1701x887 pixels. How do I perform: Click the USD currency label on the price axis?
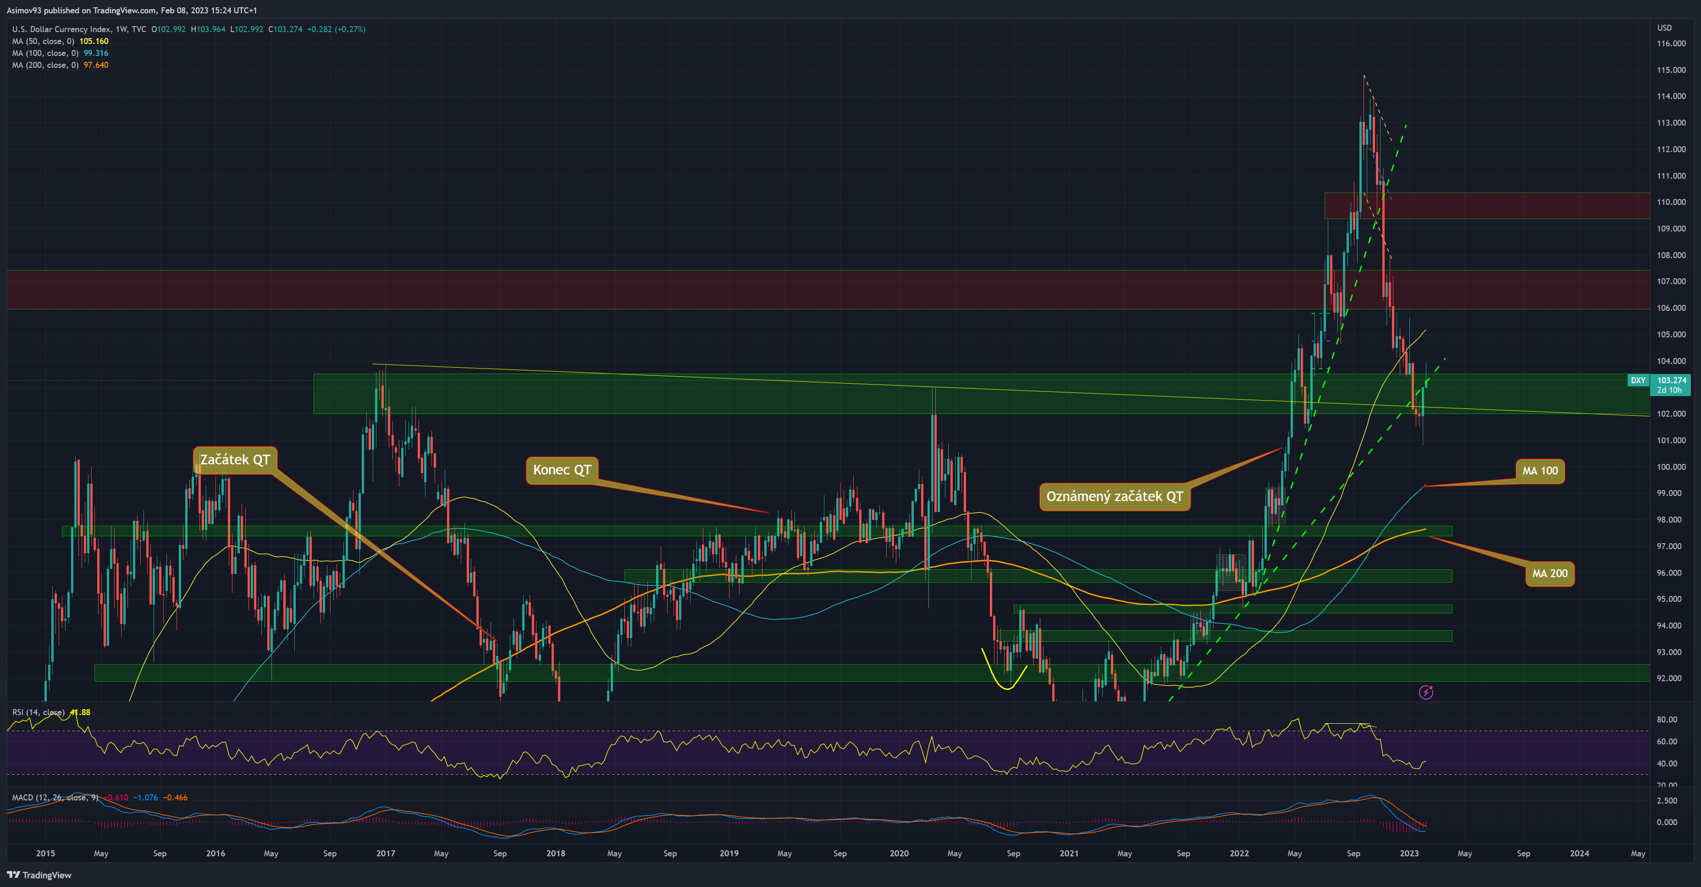(x=1664, y=28)
